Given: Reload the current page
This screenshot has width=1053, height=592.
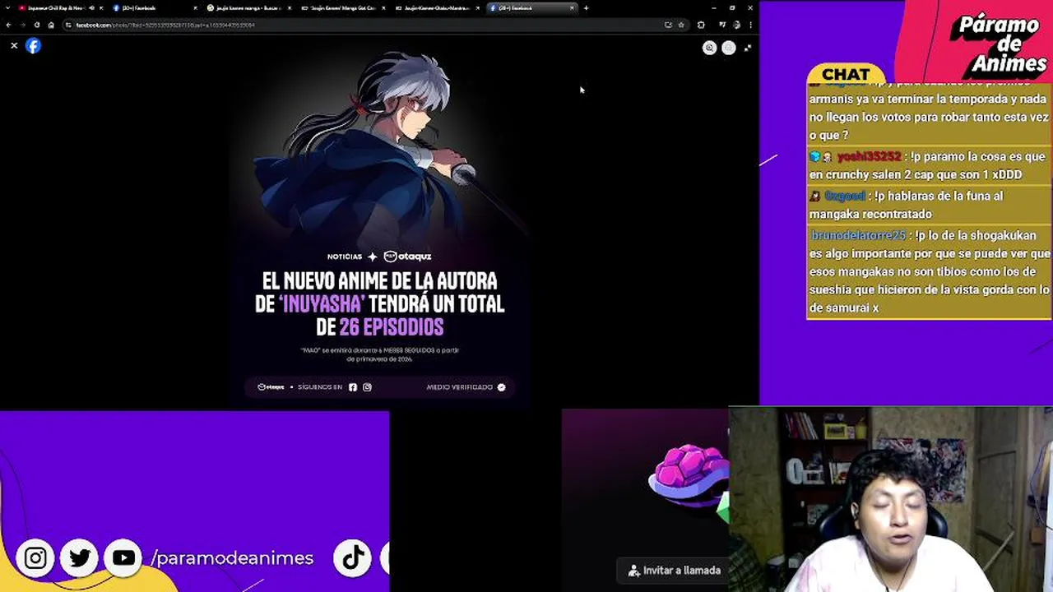Looking at the screenshot, I should 37,25.
